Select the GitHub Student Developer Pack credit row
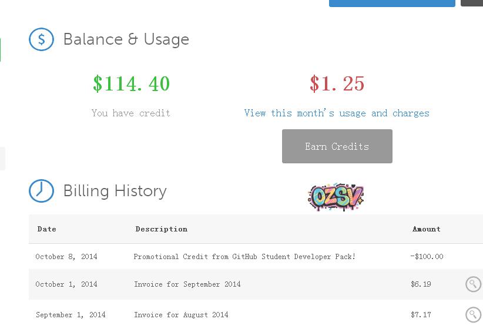This screenshot has width=483, height=329. (x=244, y=257)
